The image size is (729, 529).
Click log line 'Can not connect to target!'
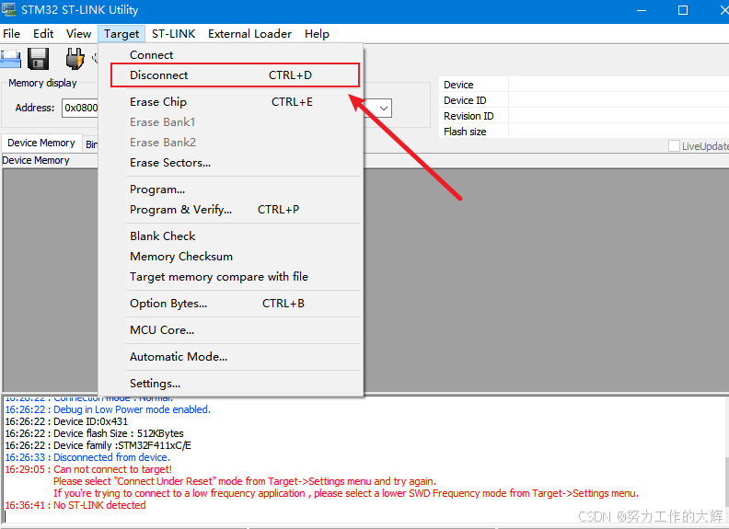coord(88,469)
